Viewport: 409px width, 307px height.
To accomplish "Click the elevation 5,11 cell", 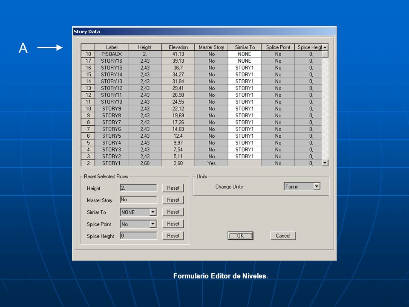I will click(x=178, y=156).
